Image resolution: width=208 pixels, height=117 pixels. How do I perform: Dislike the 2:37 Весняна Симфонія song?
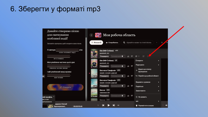(x=132, y=76)
